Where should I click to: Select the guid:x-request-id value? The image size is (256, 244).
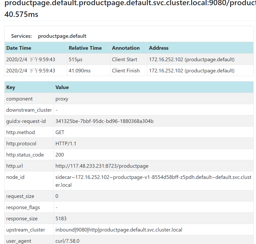point(104,121)
